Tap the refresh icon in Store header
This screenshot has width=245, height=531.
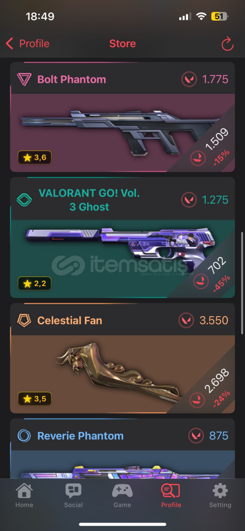coord(227,44)
